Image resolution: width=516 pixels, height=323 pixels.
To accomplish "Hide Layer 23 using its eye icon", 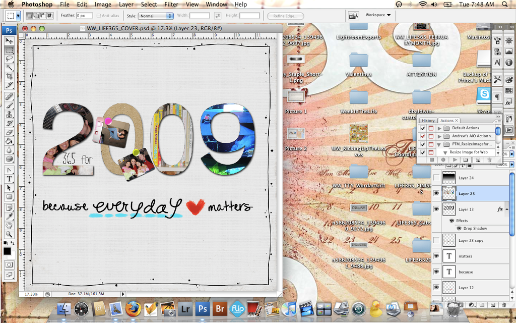I will pos(436,193).
